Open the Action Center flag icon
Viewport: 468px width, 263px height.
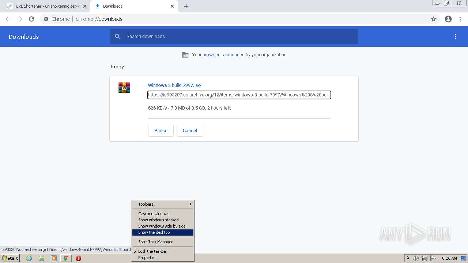[x=433, y=258]
